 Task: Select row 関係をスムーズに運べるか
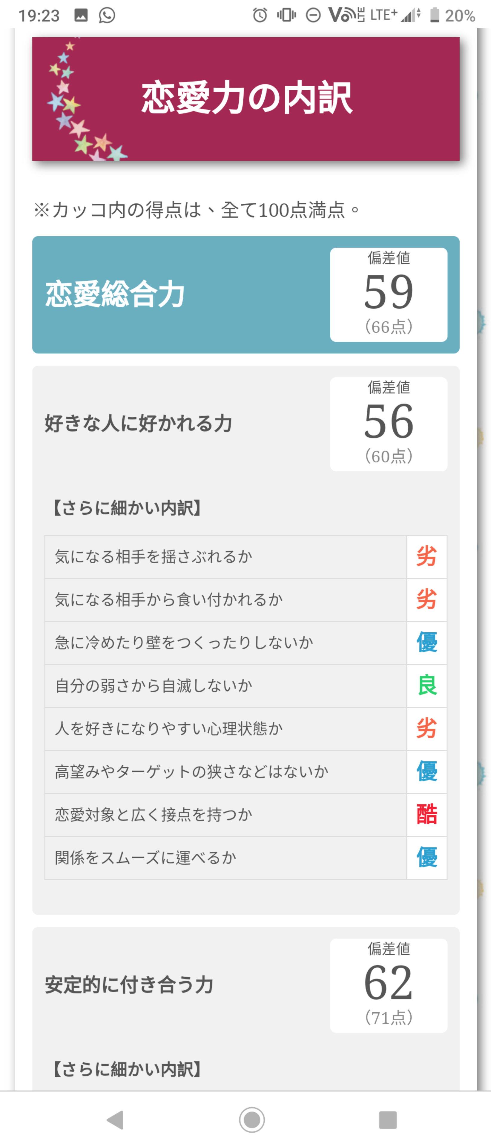246,858
